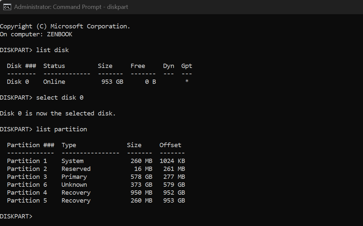The width and height of the screenshot is (363, 226).
Task: Click the 'Copyright (C) Microsoft Corporation.' line
Action: pyautogui.click(x=65, y=26)
